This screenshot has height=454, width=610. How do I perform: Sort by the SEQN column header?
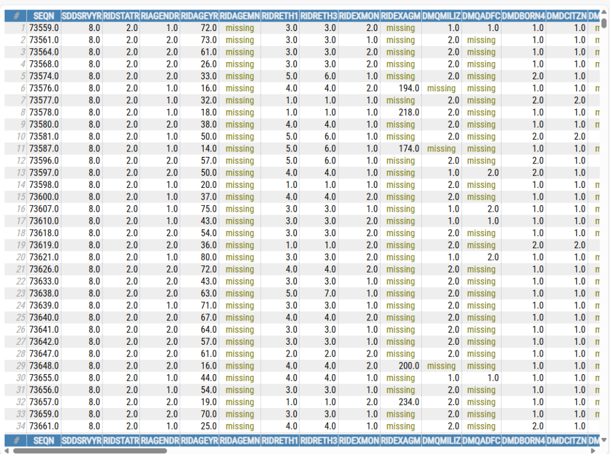coord(43,16)
